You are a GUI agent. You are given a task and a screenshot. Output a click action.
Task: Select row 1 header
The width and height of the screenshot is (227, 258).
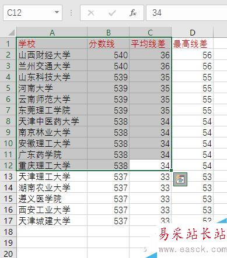pyautogui.click(x=8, y=44)
